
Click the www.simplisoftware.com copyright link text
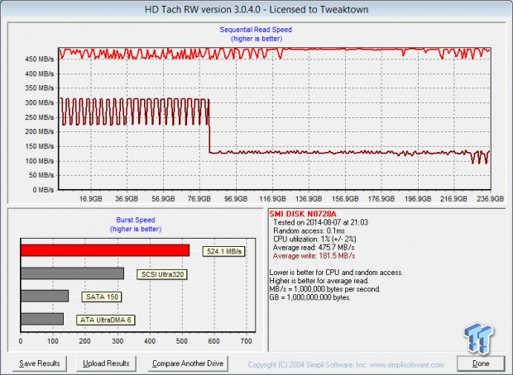406,364
